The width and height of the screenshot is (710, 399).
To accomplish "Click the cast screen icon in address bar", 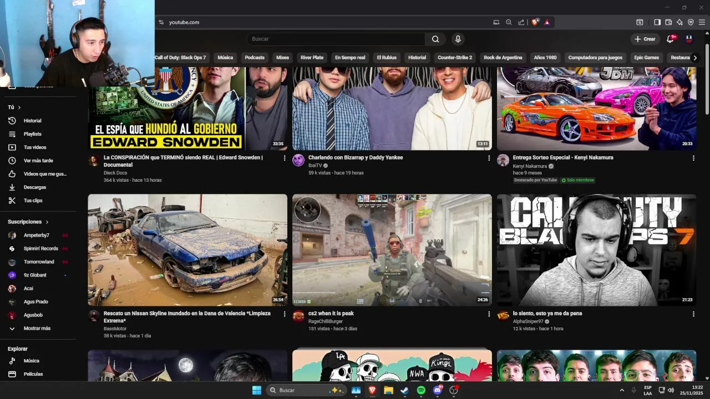I will [496, 22].
